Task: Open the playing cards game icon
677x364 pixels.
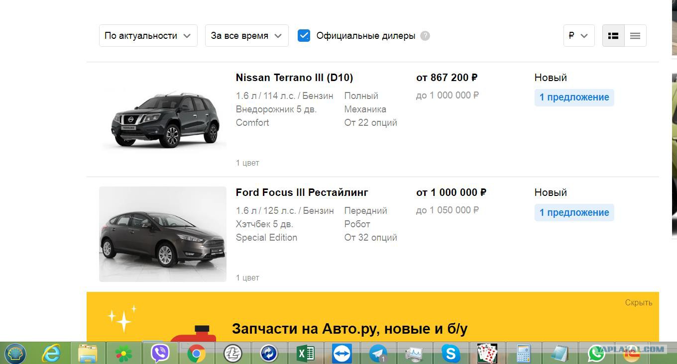Action: tap(487, 354)
